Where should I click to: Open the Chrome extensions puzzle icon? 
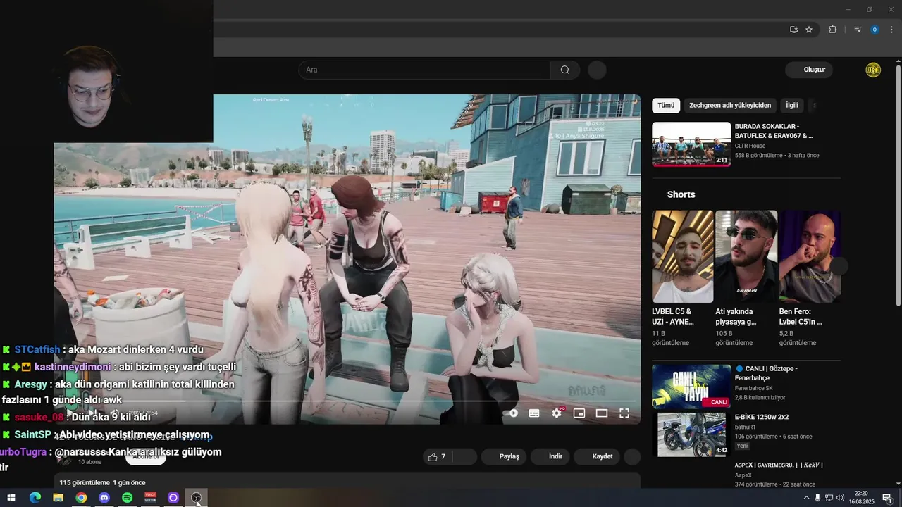pyautogui.click(x=832, y=30)
